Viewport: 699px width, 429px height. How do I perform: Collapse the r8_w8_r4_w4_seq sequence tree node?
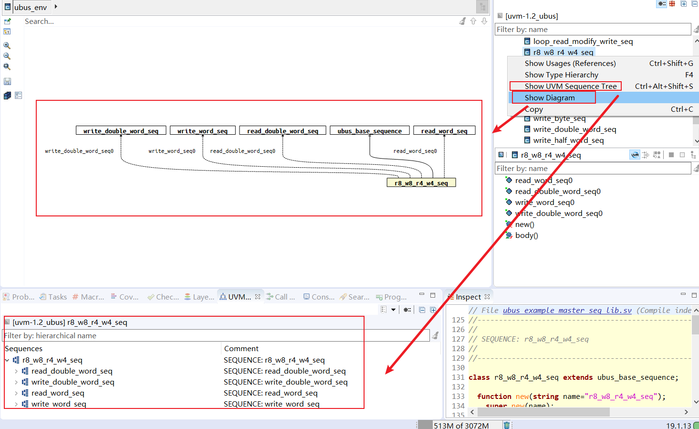tap(7, 360)
